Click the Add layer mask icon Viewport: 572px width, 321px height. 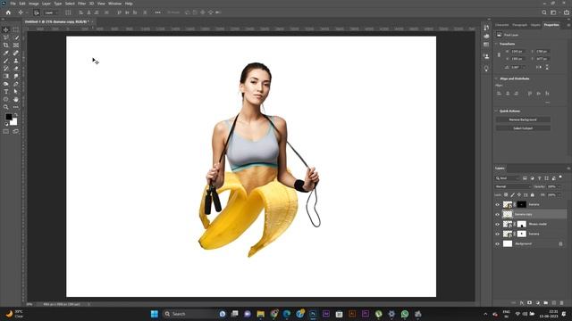click(x=529, y=303)
